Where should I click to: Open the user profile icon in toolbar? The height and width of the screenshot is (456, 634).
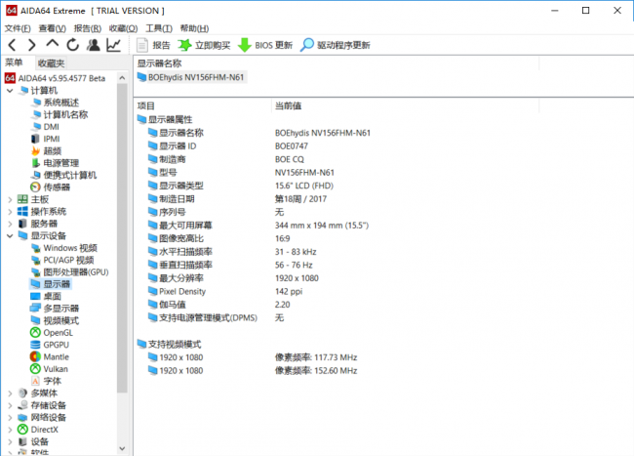click(x=93, y=45)
